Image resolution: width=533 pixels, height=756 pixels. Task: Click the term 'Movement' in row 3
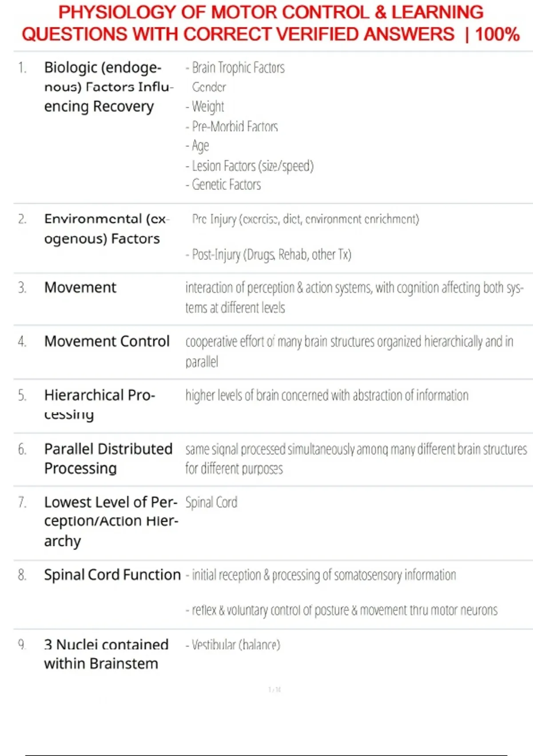point(80,287)
